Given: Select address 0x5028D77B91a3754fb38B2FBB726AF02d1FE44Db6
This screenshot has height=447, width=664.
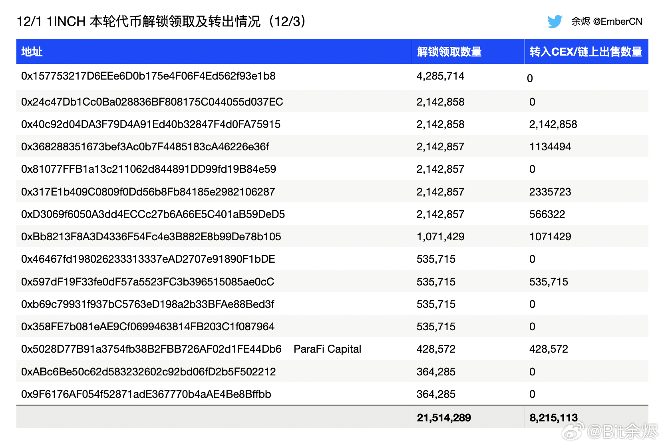Looking at the screenshot, I should pos(151,349).
